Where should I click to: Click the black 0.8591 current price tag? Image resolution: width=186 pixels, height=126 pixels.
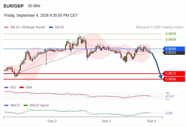[174, 53]
